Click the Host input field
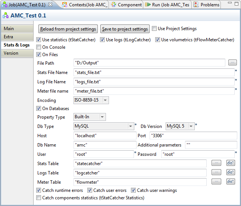Screen dimensions: 241x206 (105, 136)
